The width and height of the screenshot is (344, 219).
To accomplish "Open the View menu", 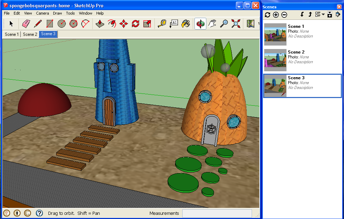I will 28,13.
